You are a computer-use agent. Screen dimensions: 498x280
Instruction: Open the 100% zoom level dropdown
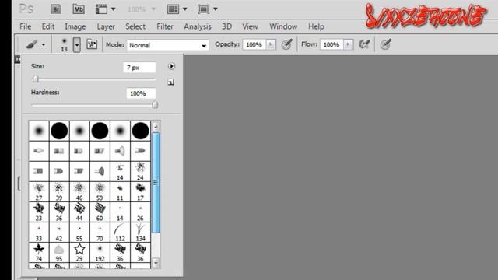[x=142, y=9]
